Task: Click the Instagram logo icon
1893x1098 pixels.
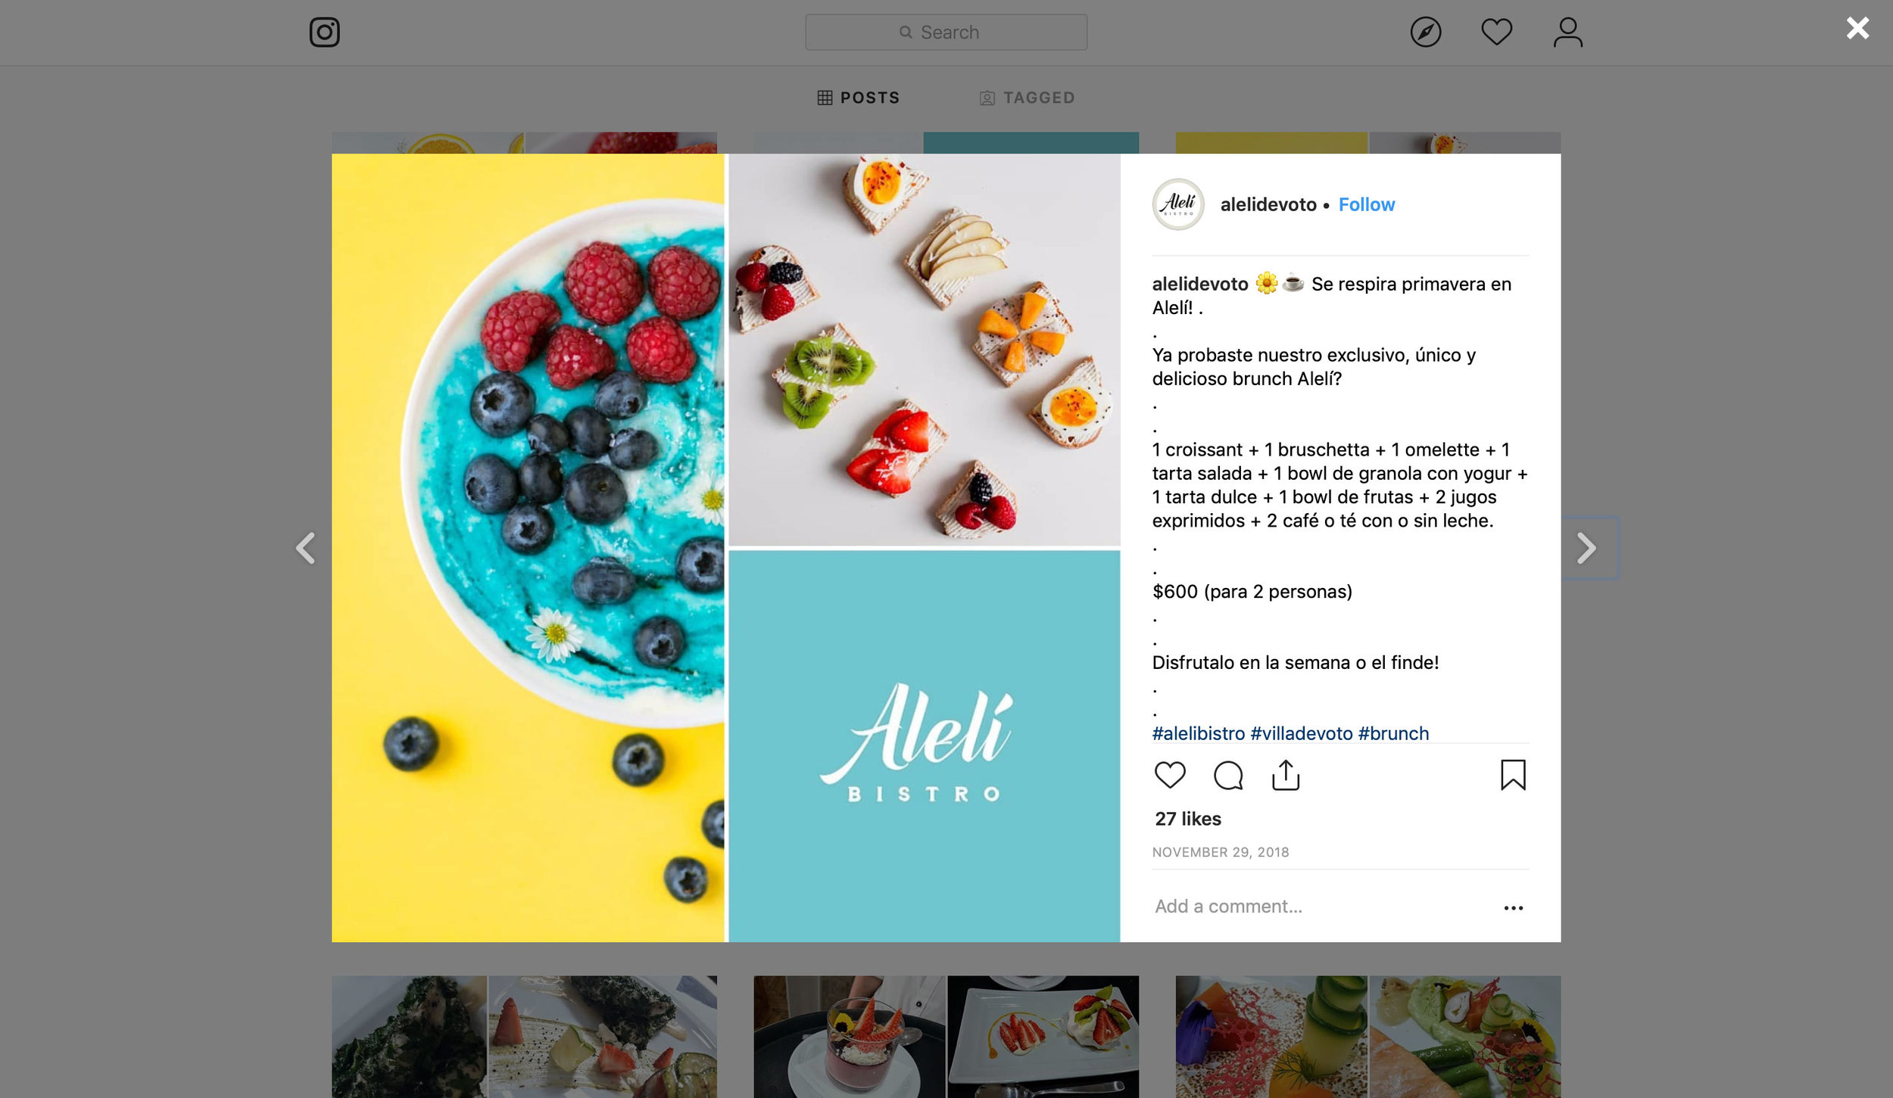Action: (x=324, y=33)
